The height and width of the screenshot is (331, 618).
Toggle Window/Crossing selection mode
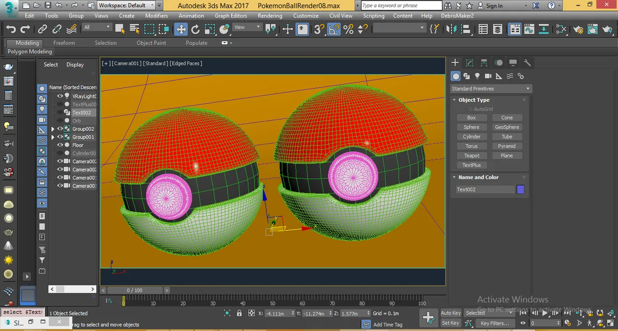point(164,29)
